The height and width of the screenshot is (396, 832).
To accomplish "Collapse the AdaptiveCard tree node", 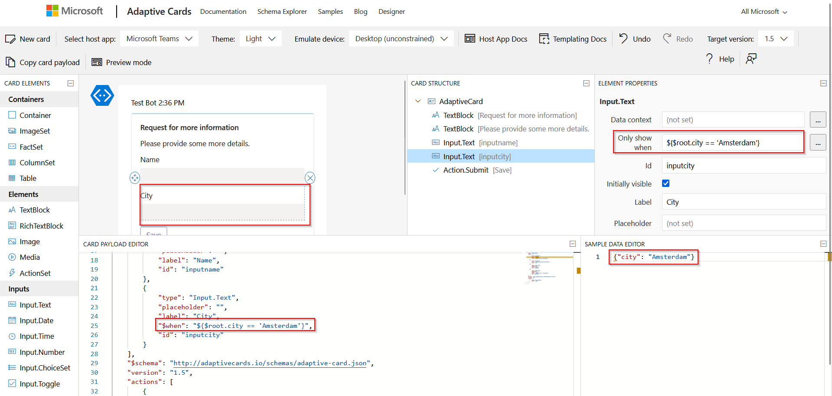I will 418,101.
